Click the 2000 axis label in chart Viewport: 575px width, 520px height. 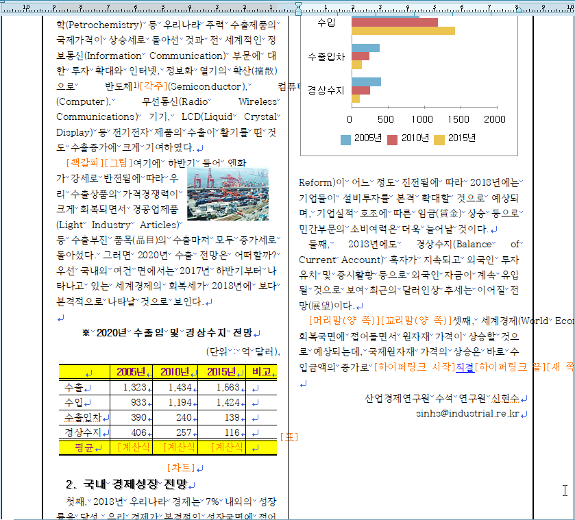point(494,119)
